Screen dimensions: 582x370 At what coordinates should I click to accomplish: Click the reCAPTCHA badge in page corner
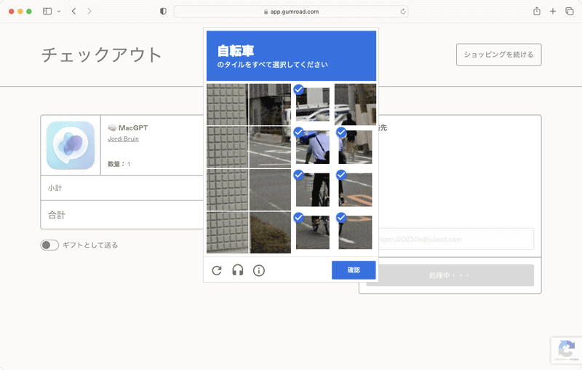(566, 350)
